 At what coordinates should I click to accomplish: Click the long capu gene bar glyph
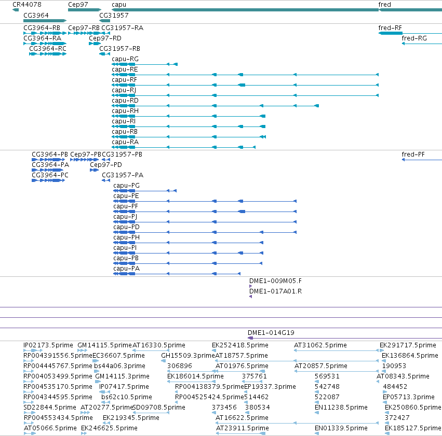(245, 10)
